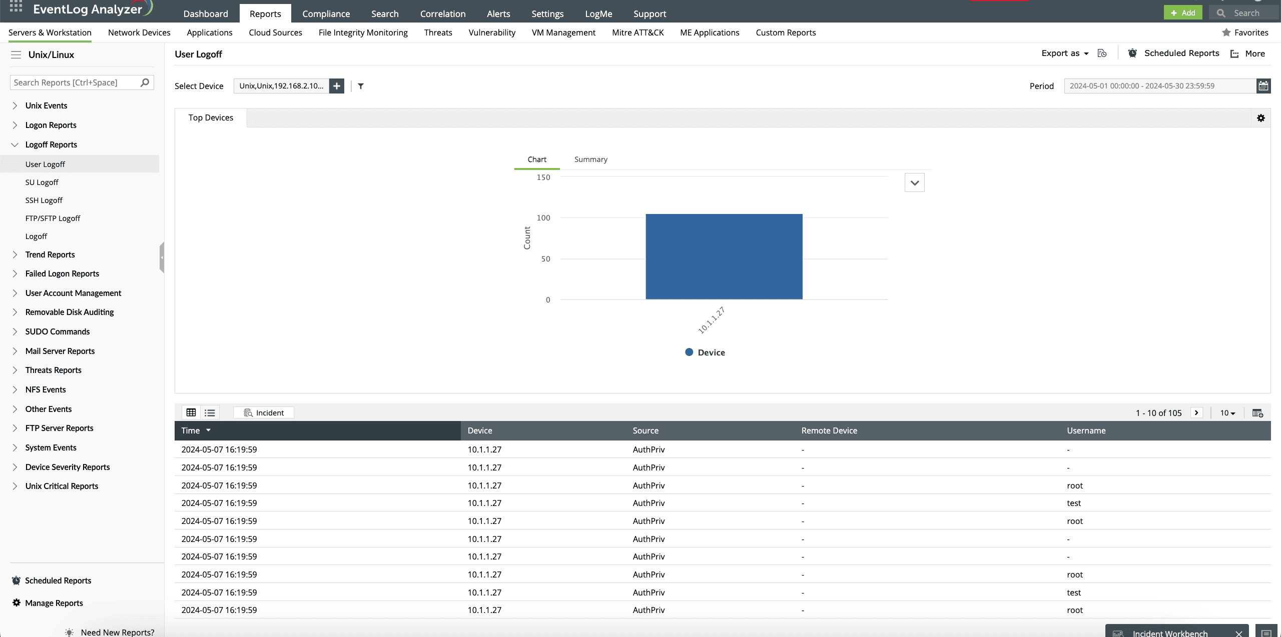Open the Period calendar picker icon
This screenshot has height=637, width=1281.
click(x=1263, y=86)
